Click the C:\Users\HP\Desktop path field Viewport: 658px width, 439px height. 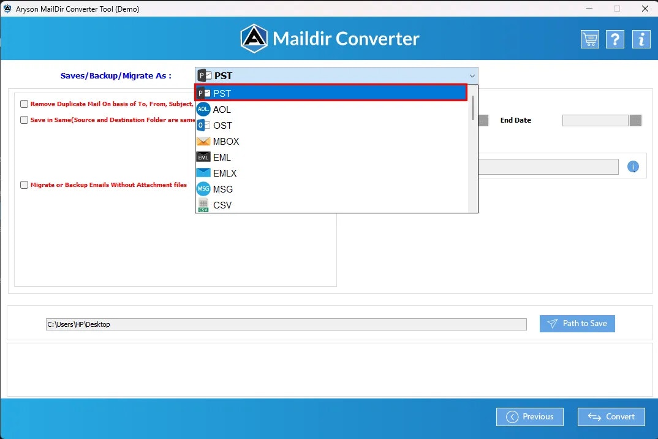point(286,324)
